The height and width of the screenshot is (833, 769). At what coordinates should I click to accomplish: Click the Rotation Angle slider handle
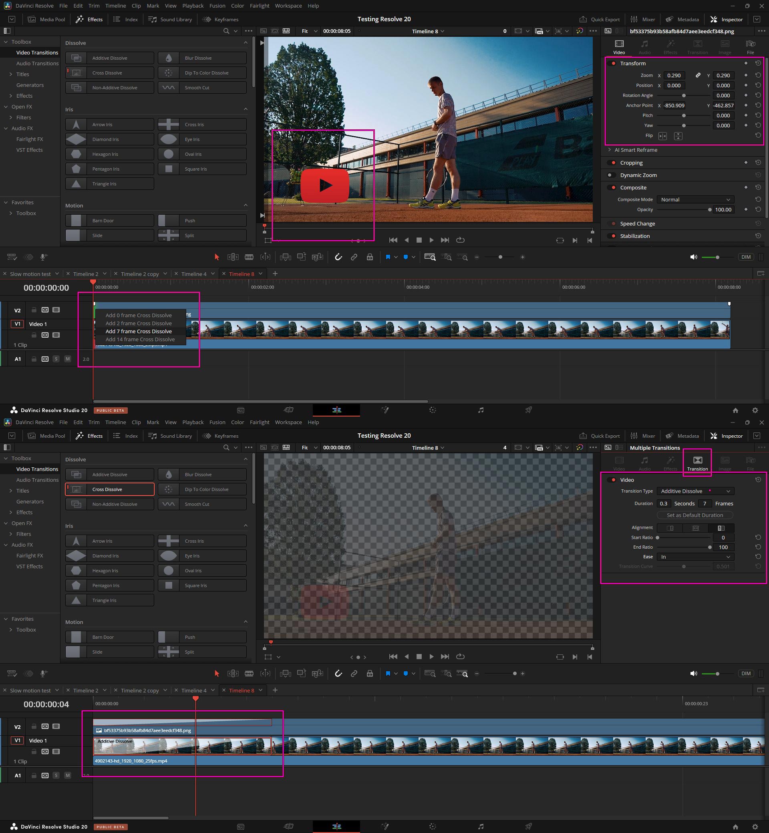tap(683, 95)
